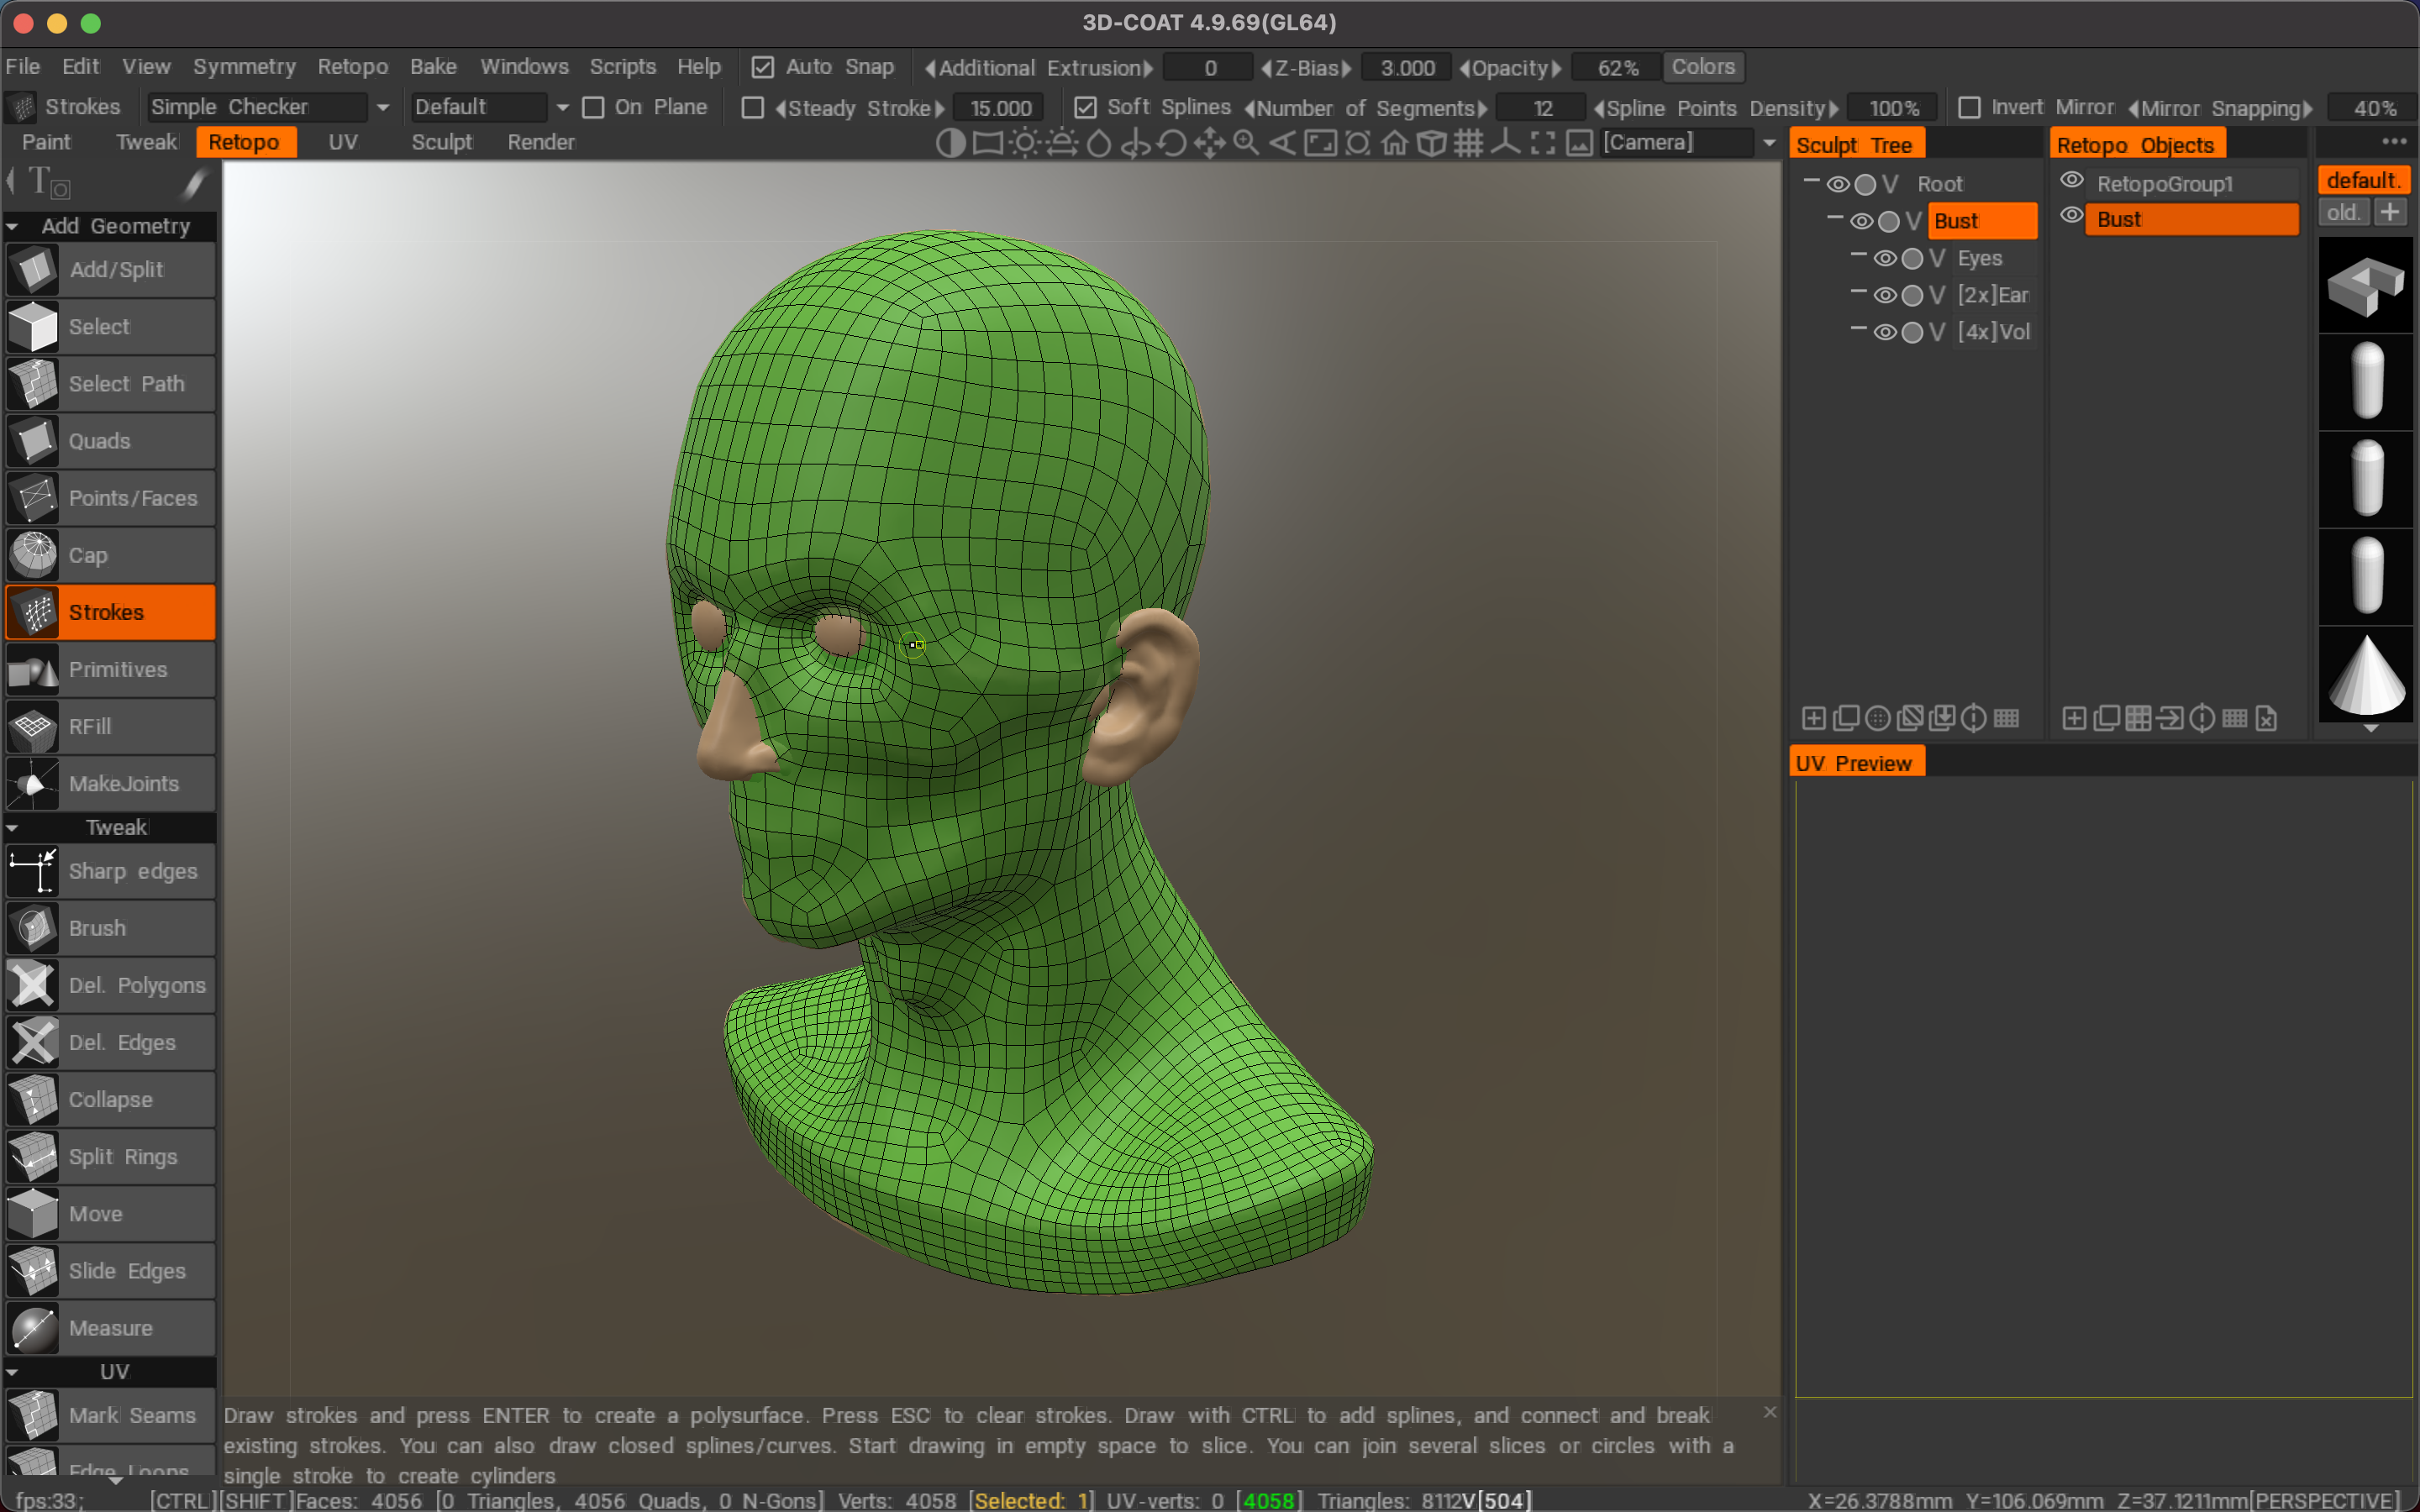Viewport: 2420px width, 1512px height.
Task: Click the plus button next to old.
Action: (2390, 212)
